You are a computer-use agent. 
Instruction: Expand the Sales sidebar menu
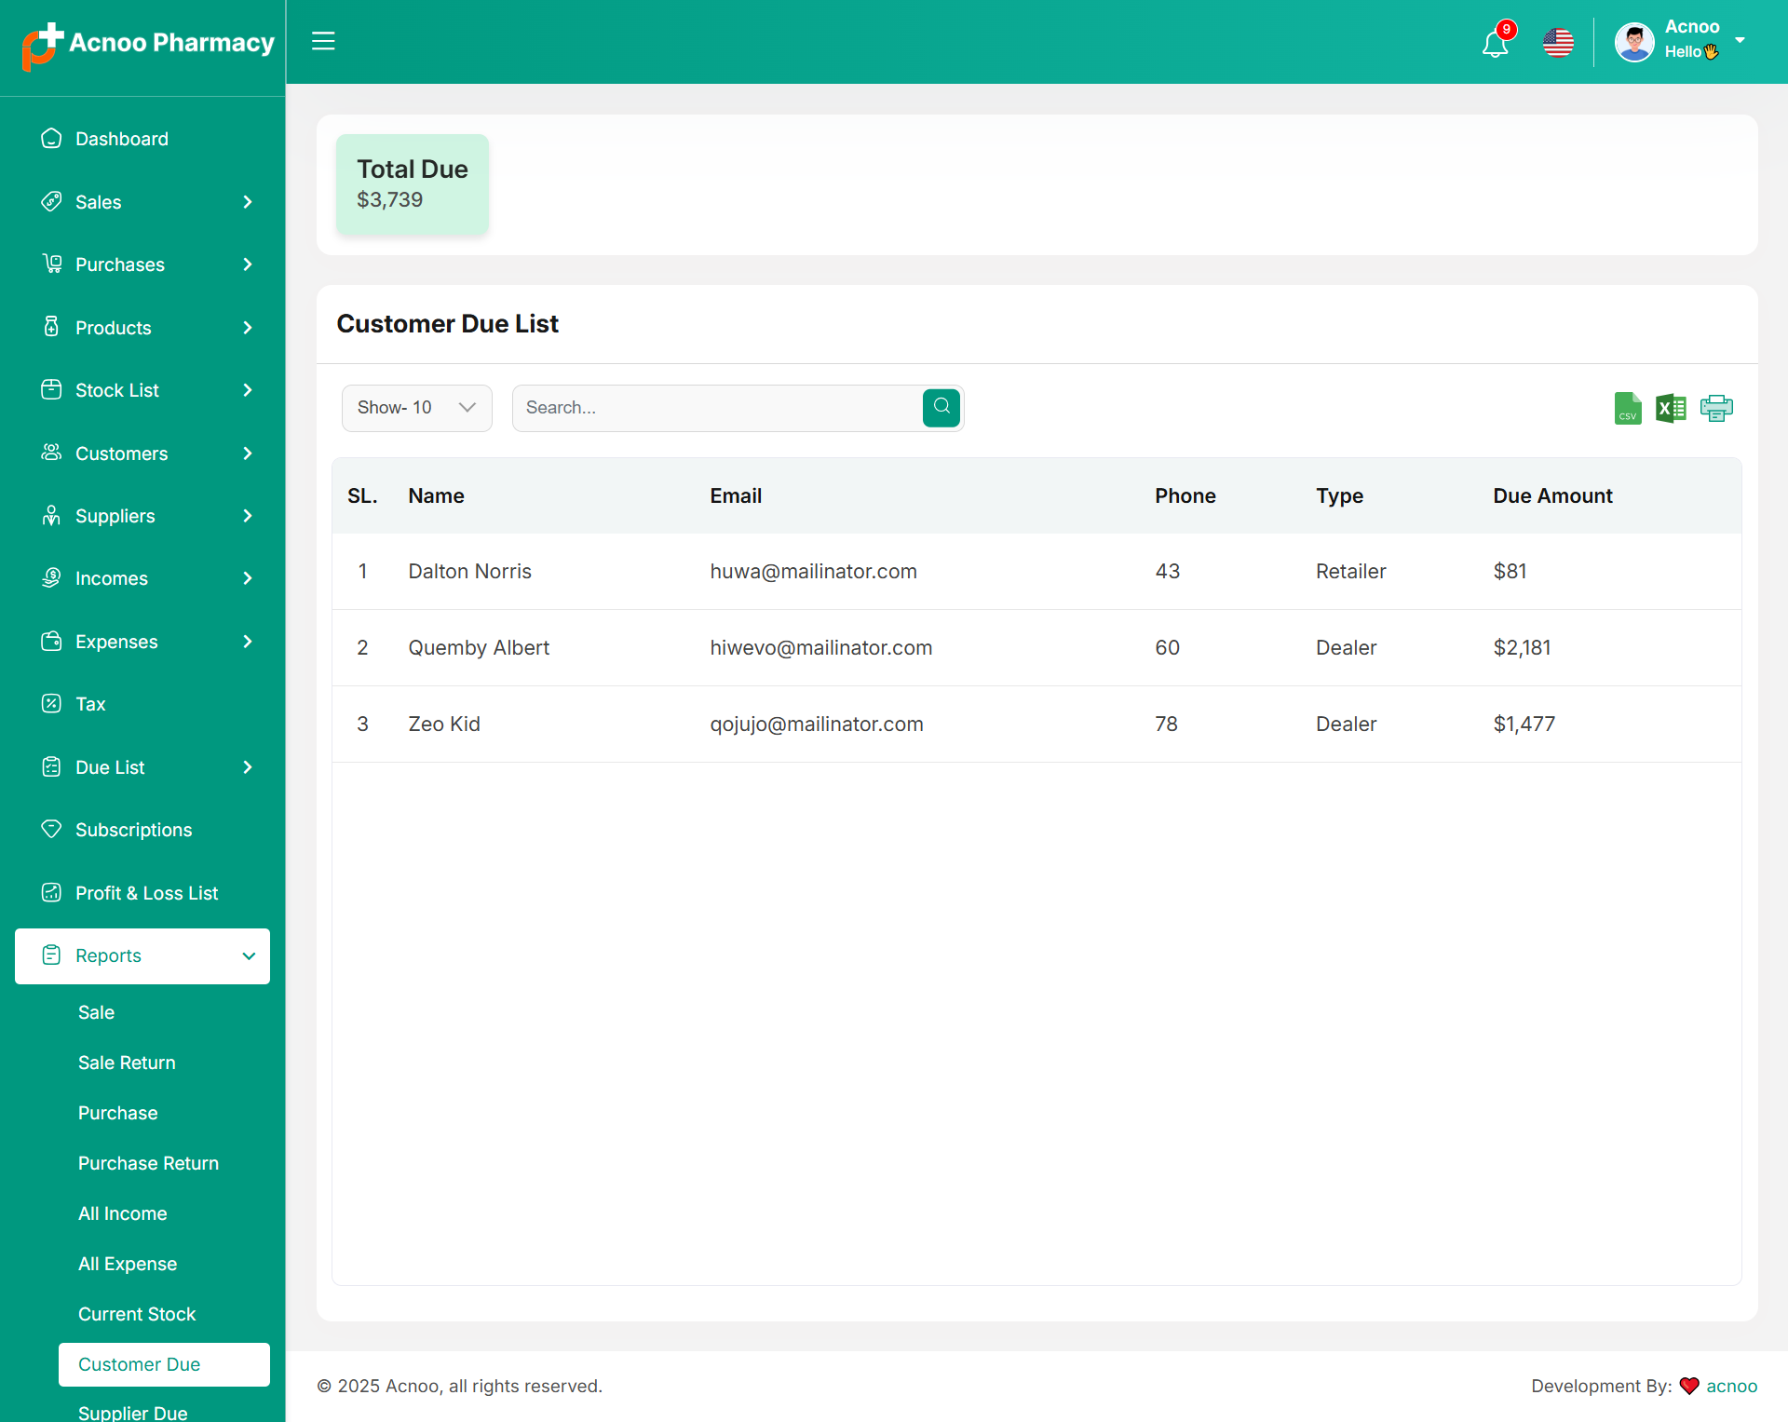142,202
